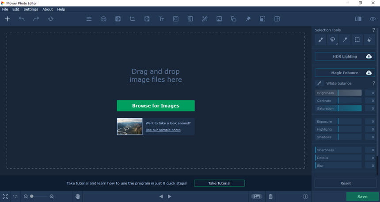This screenshot has width=380, height=202.
Task: Select the Lasso selection tool
Action: pos(333,40)
